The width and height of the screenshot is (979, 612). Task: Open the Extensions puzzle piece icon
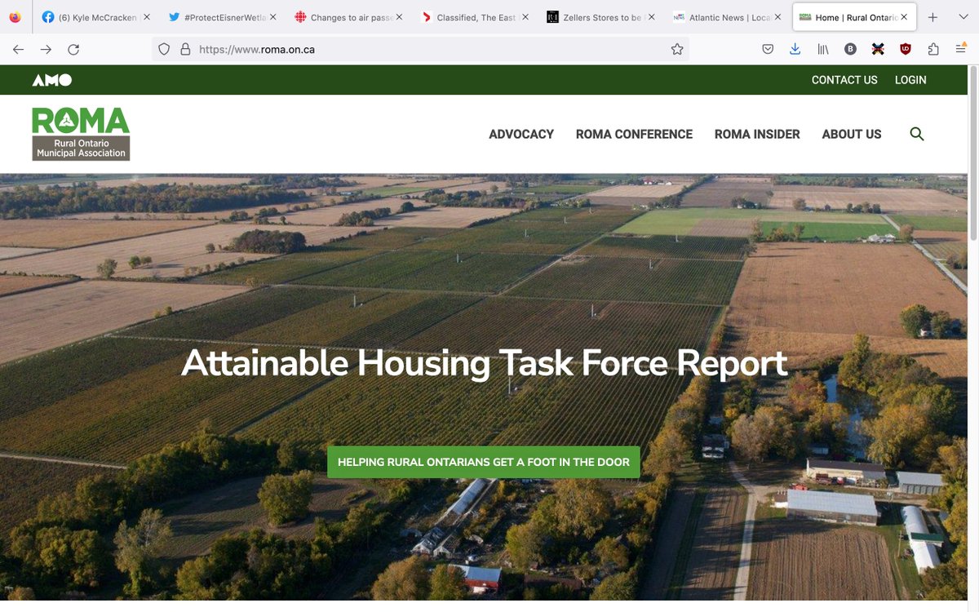(x=933, y=50)
